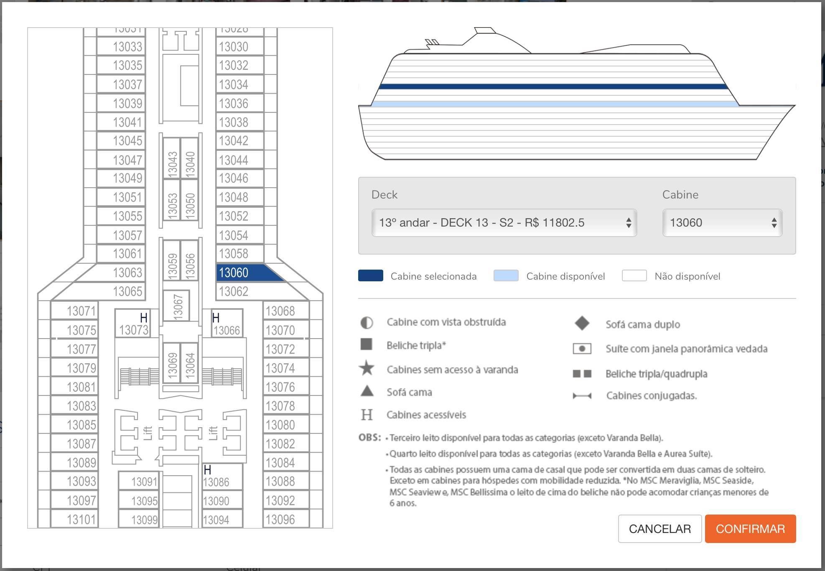
Task: Click the half-circle obstructed view legend icon
Action: coord(367,323)
